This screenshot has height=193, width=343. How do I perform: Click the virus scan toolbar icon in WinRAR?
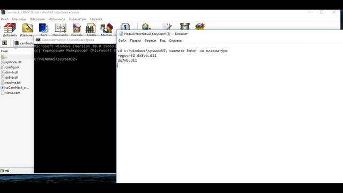pos(146,27)
